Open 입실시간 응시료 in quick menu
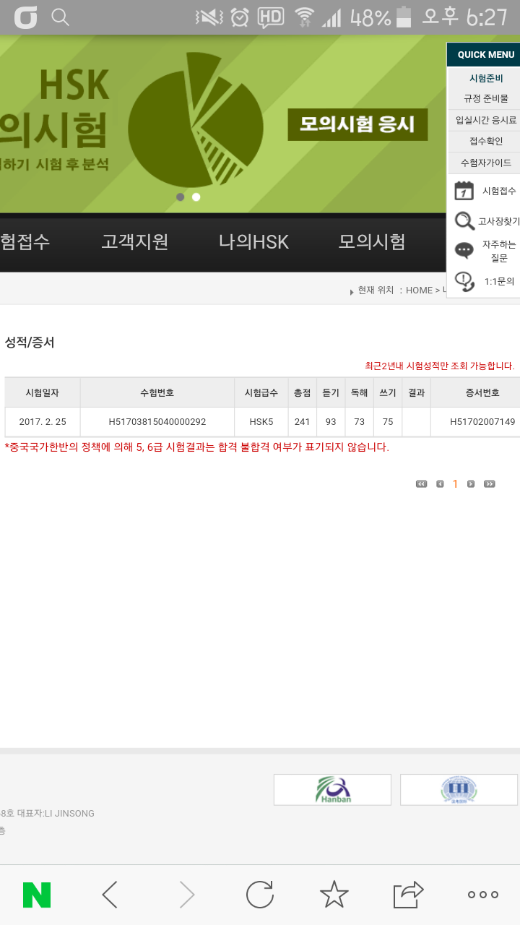The width and height of the screenshot is (520, 925). pyautogui.click(x=486, y=120)
